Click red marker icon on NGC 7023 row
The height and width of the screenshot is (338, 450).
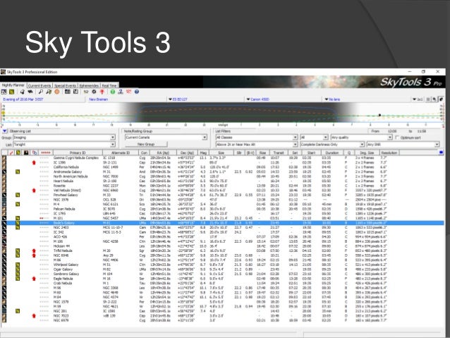click(x=34, y=315)
